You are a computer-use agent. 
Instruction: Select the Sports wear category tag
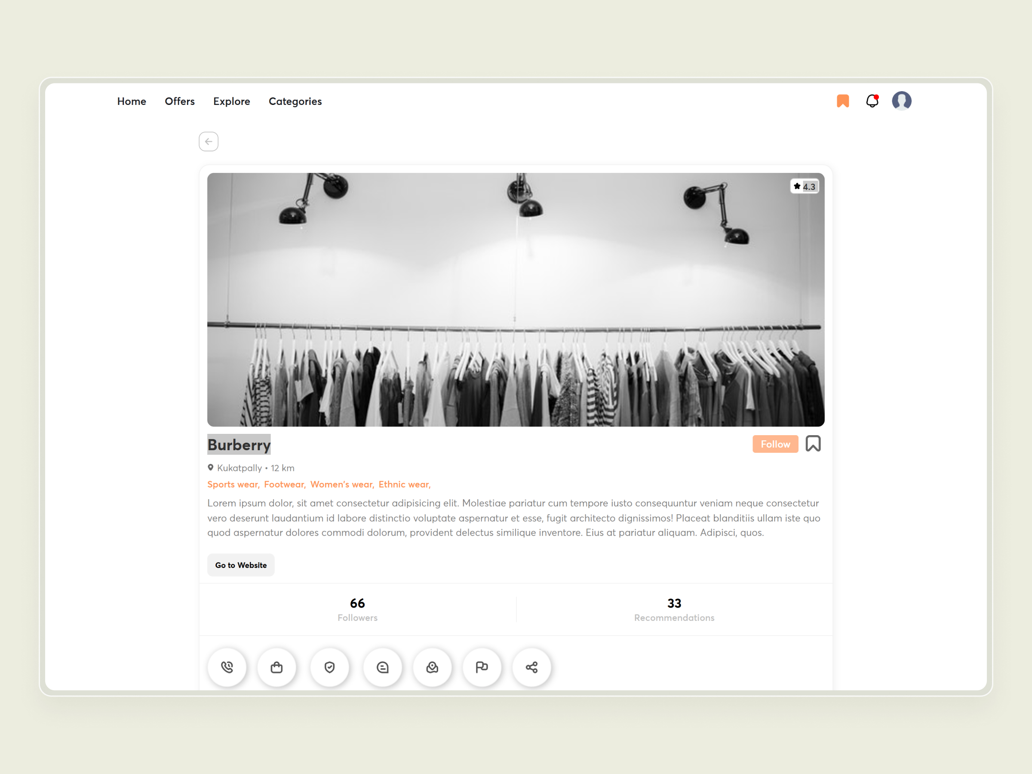click(232, 484)
